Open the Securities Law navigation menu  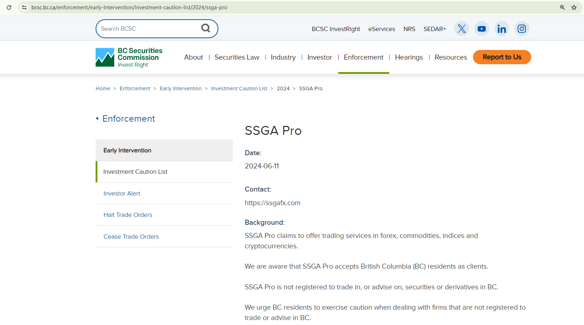237,57
